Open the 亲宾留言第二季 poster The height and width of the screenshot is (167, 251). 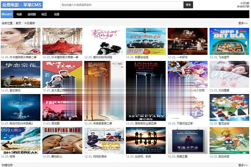click(x=104, y=107)
